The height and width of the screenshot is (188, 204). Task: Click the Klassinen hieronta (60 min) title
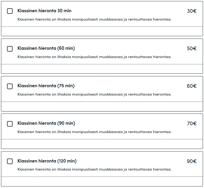(46, 48)
